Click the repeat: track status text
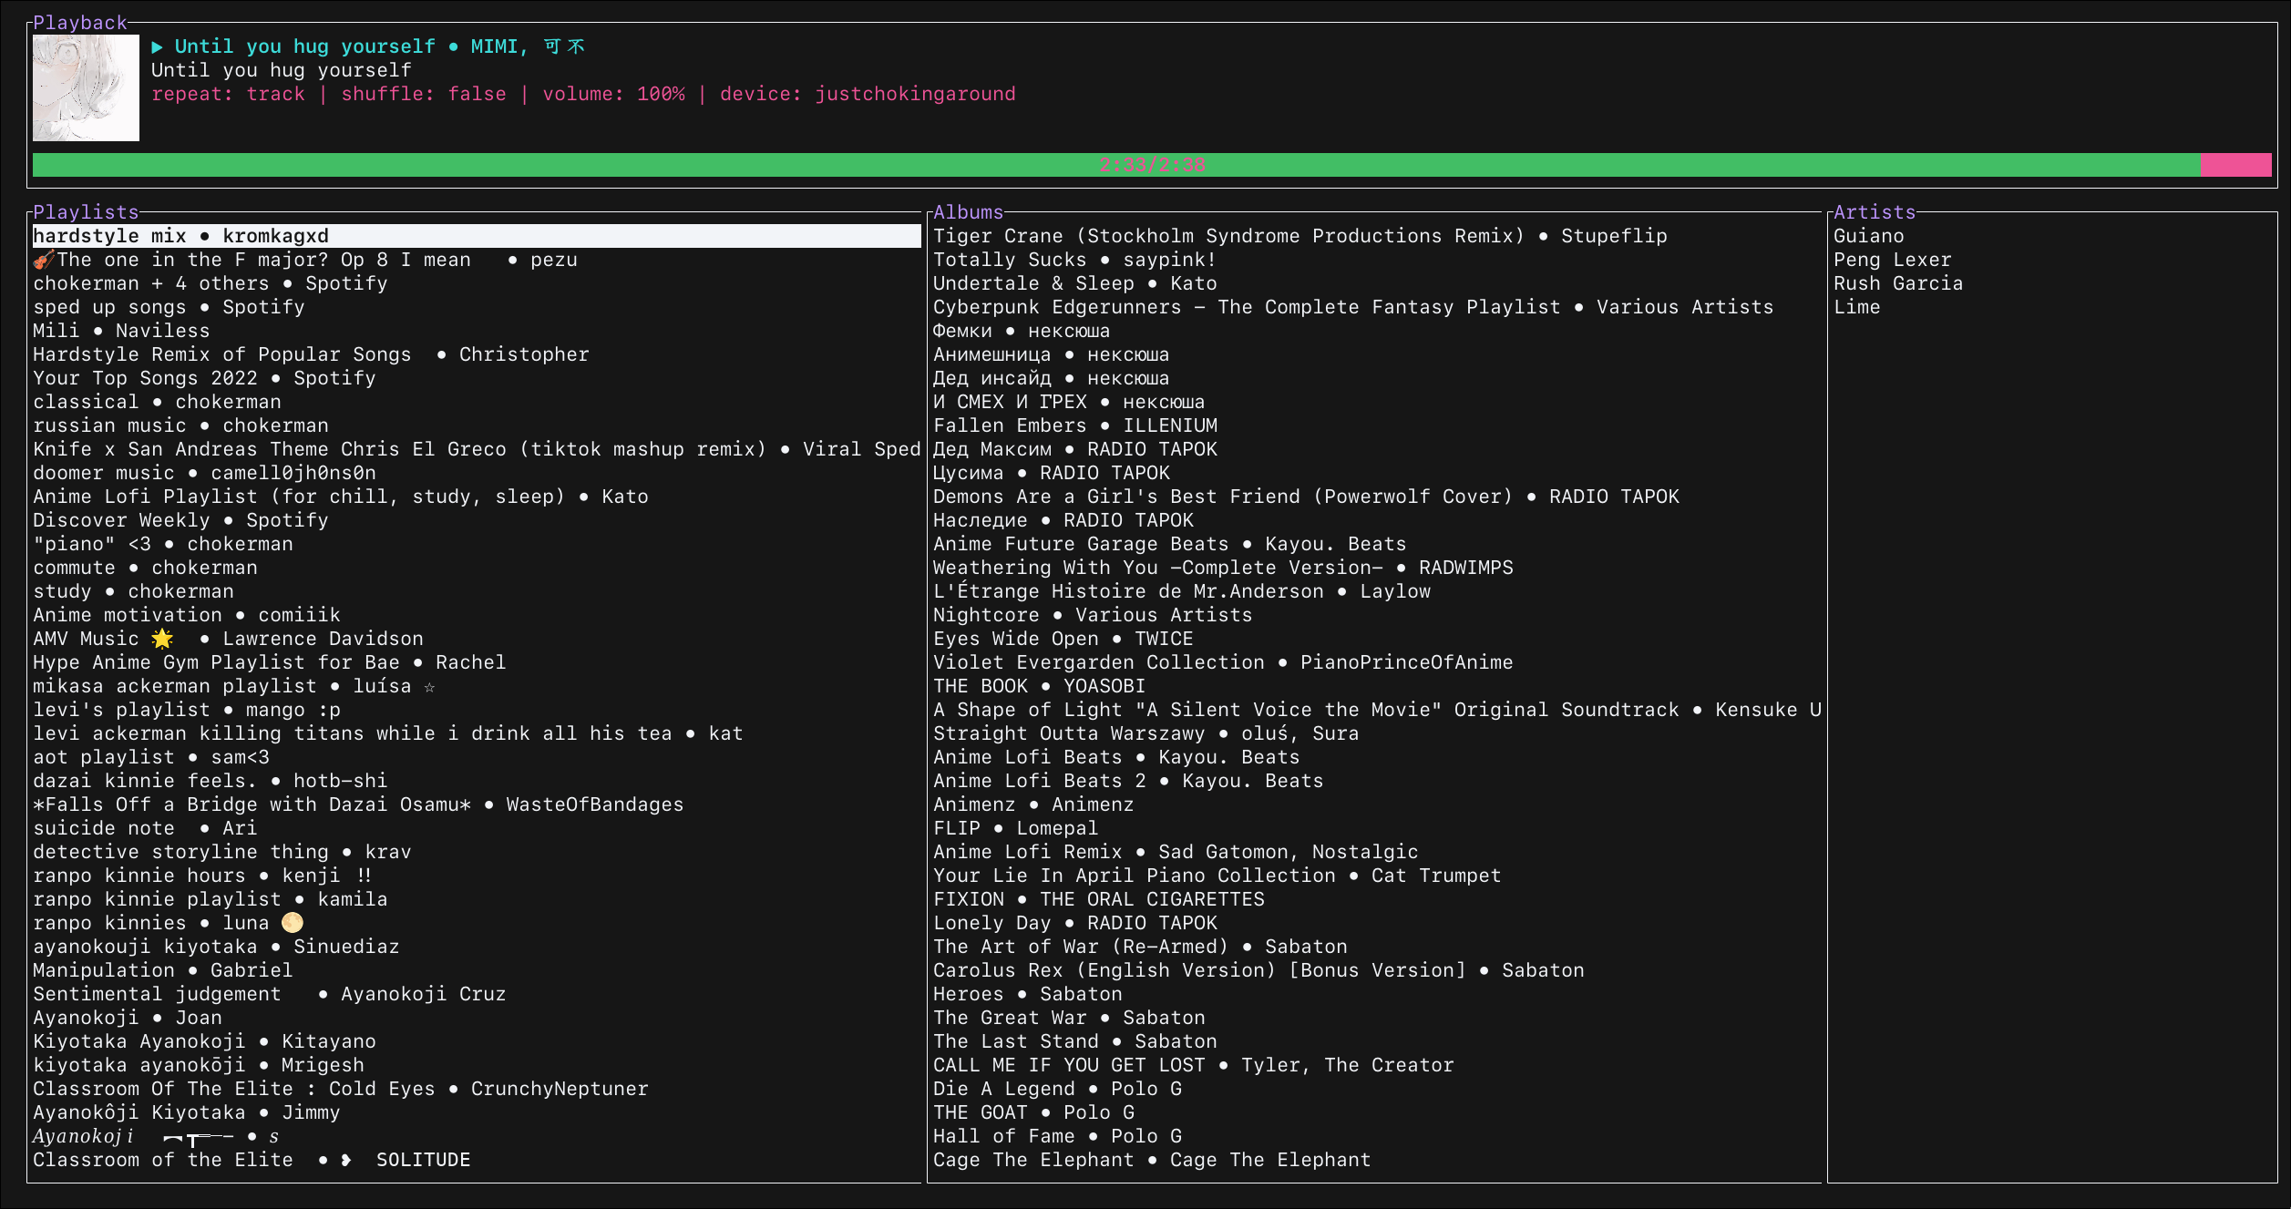Image resolution: width=2291 pixels, height=1209 pixels. point(228,95)
